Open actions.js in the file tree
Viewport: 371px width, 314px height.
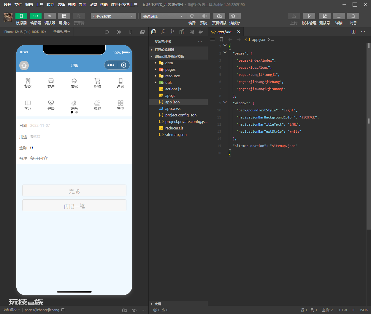[178, 89]
